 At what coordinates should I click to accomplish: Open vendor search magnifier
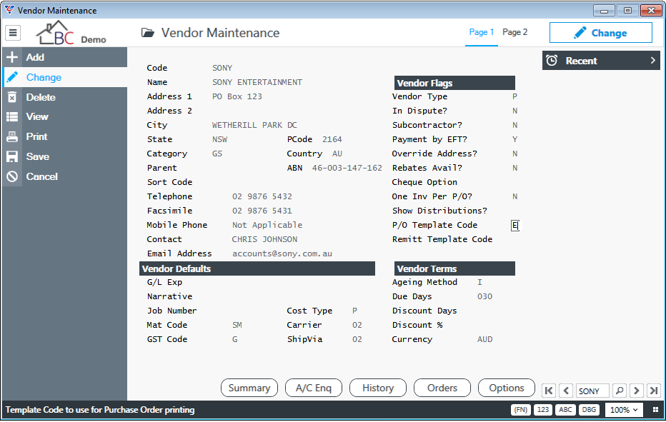point(620,391)
